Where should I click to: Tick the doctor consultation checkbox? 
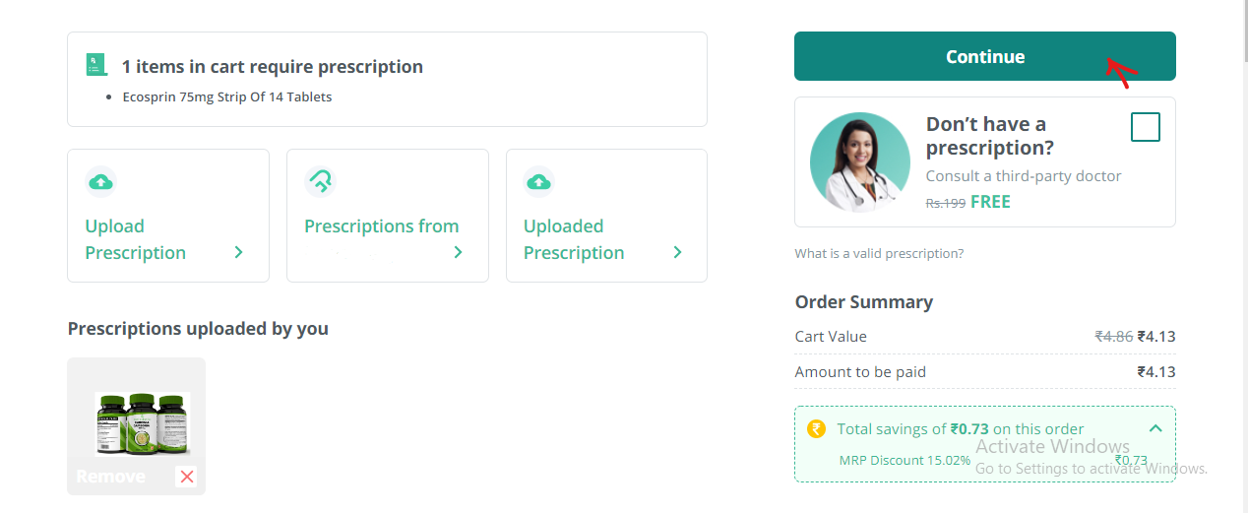click(x=1145, y=127)
